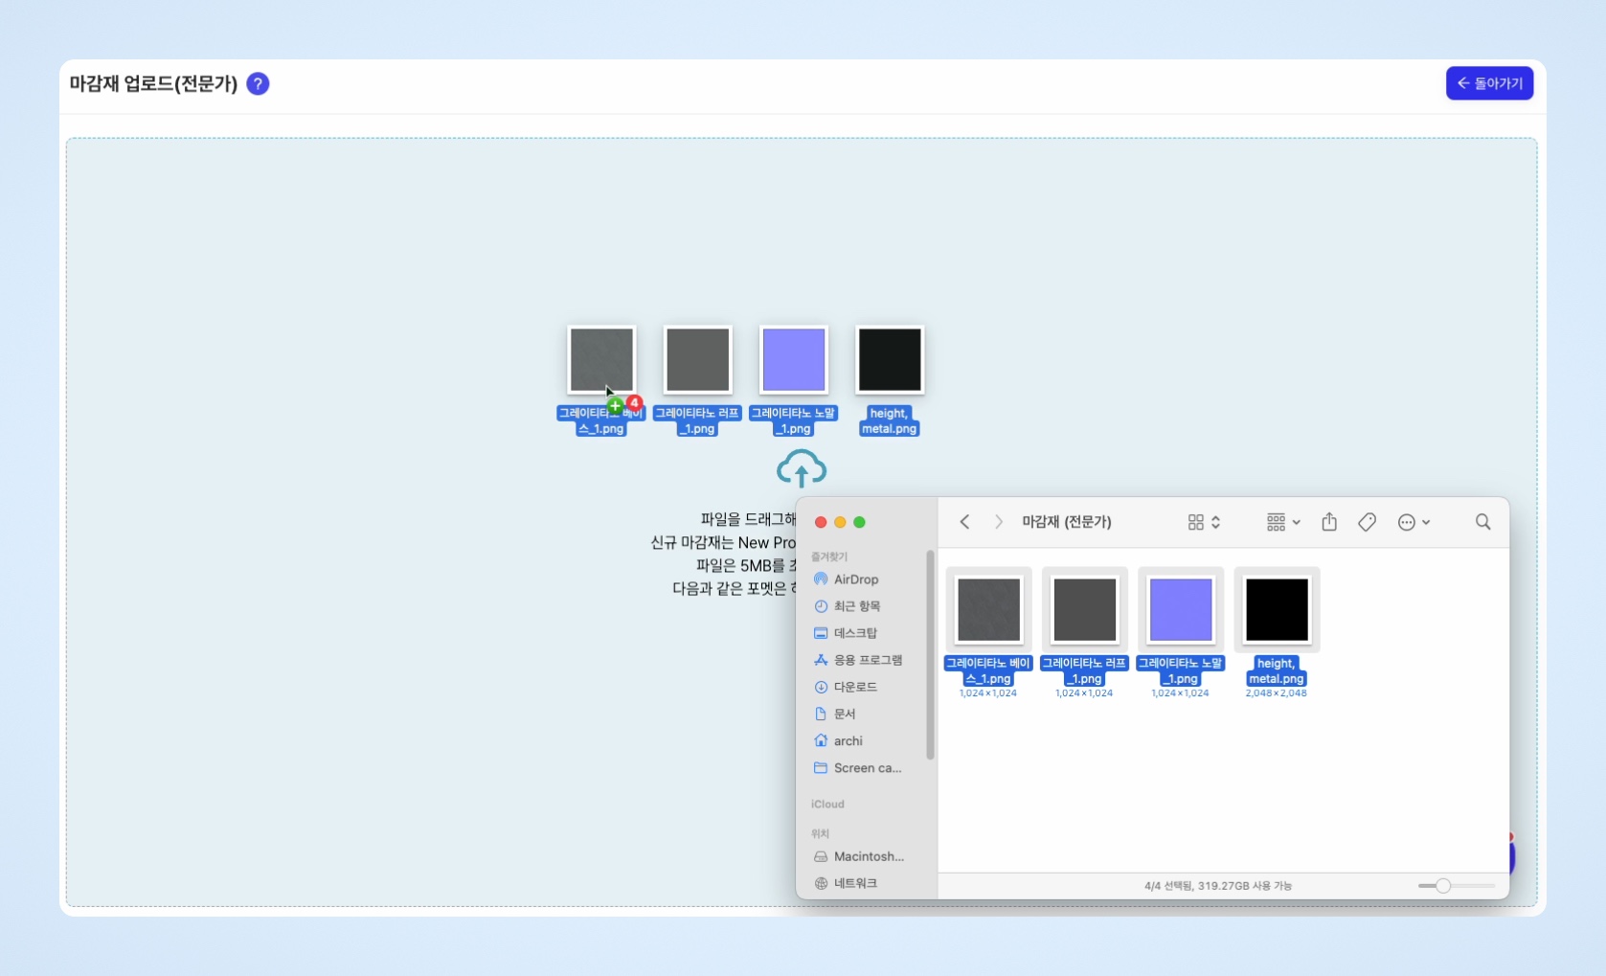Click the 그레이티타노 노말_1.png thumbnail in Finder

[x=1181, y=609]
